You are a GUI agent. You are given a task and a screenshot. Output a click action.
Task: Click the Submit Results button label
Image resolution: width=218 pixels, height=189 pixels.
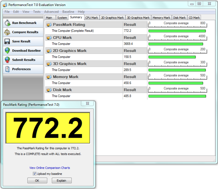[x=24, y=60]
